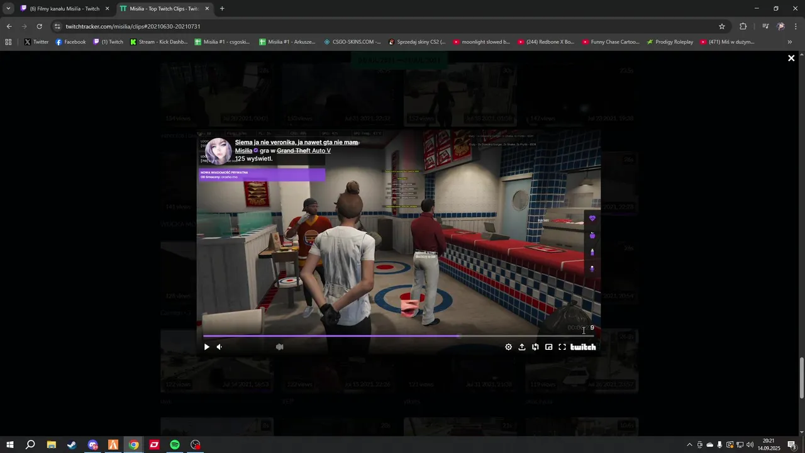805x453 pixels.
Task: Open 'Misilia #1 - Arkusze...' bookmark
Action: (287, 42)
